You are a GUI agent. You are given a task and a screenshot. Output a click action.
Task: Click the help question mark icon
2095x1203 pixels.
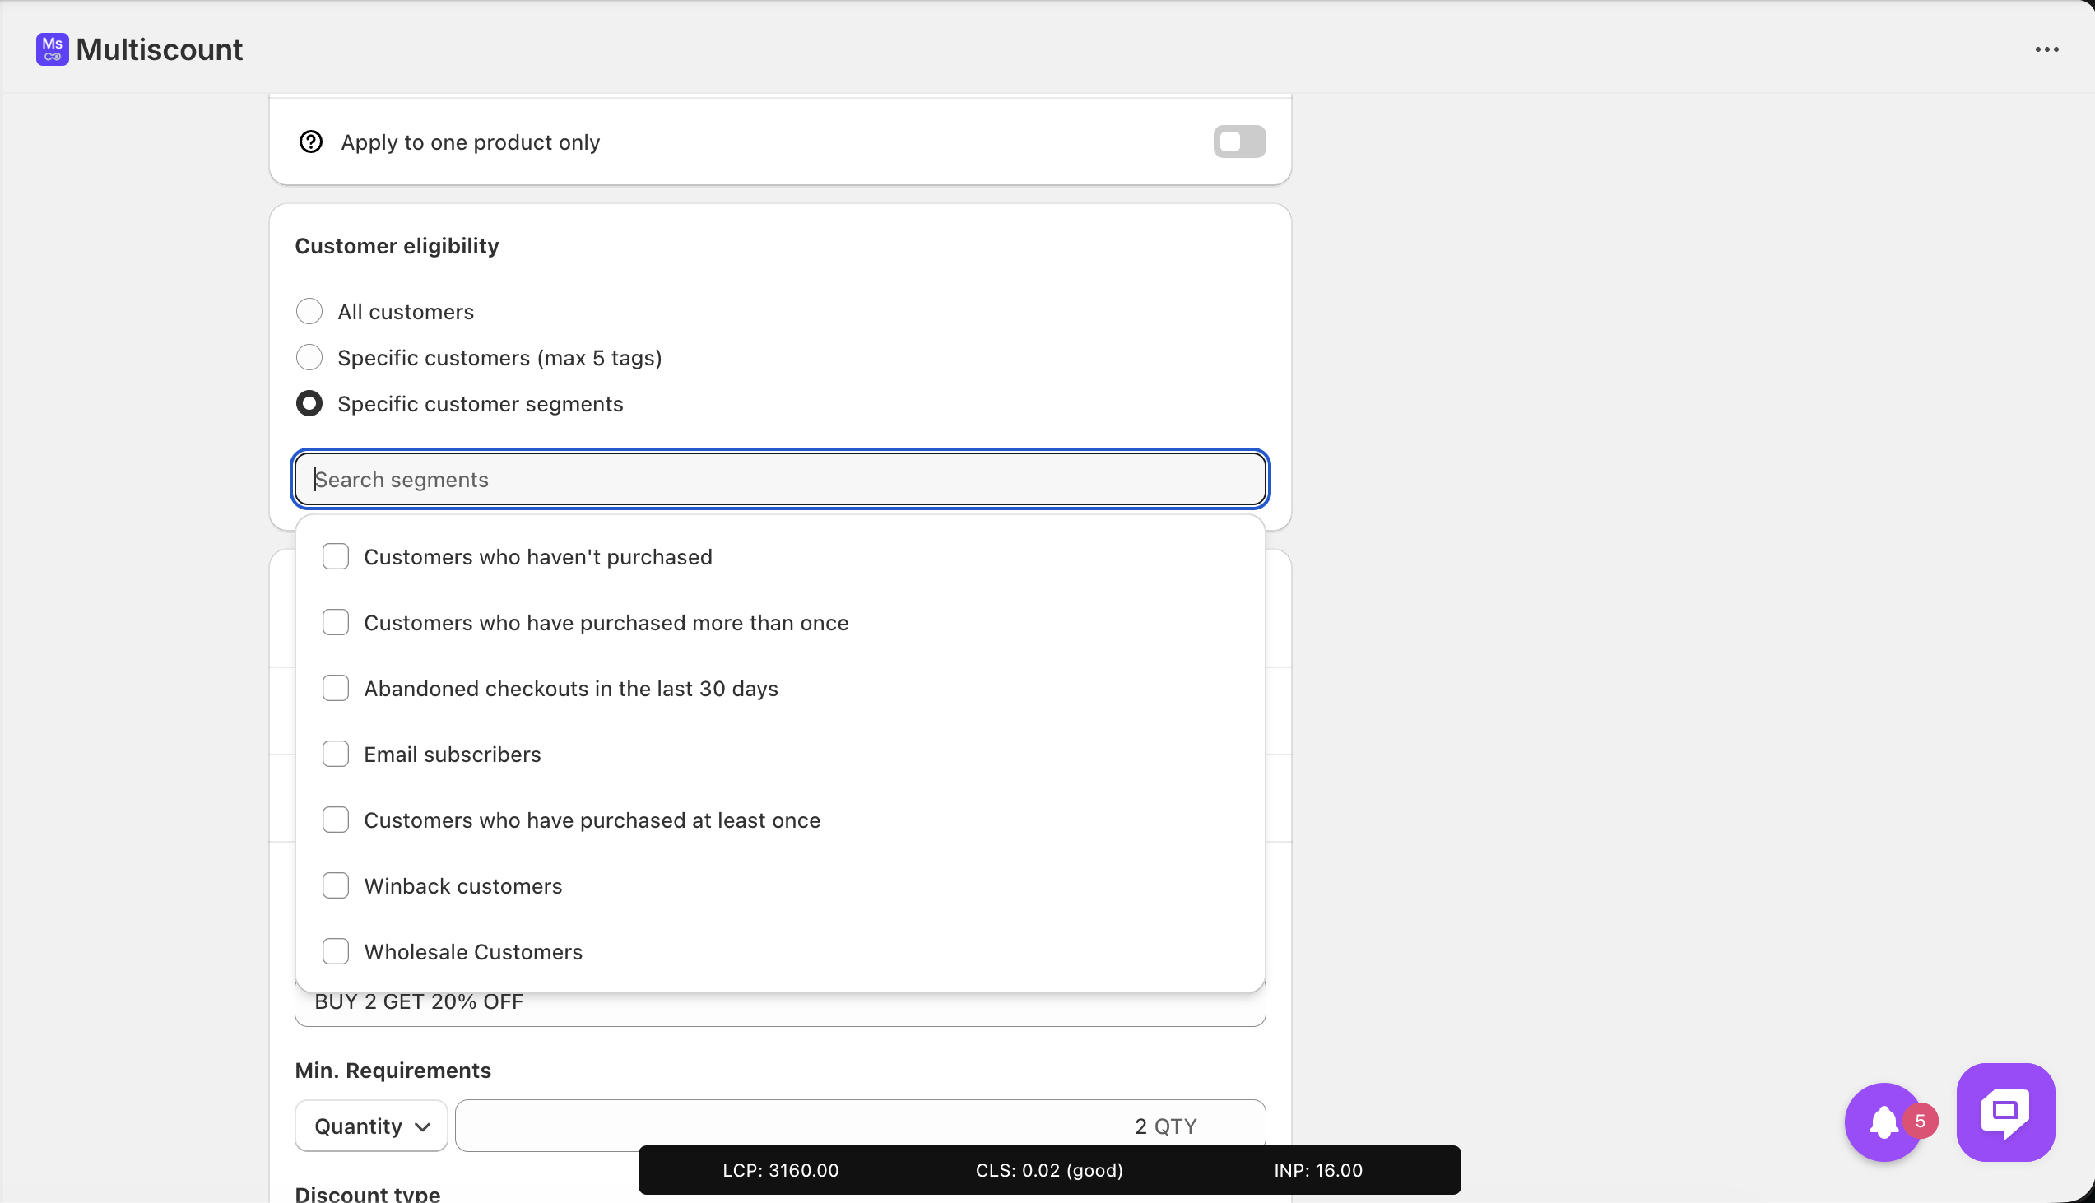tap(310, 142)
